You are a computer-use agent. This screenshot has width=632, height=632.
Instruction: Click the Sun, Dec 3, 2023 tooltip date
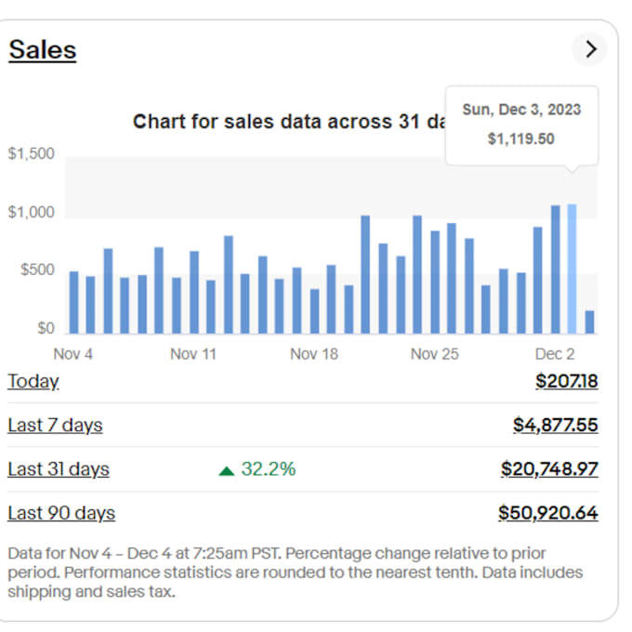(521, 110)
